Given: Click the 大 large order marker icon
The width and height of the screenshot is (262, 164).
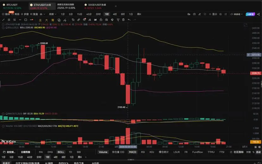Looking at the screenshot, I should (47, 20).
